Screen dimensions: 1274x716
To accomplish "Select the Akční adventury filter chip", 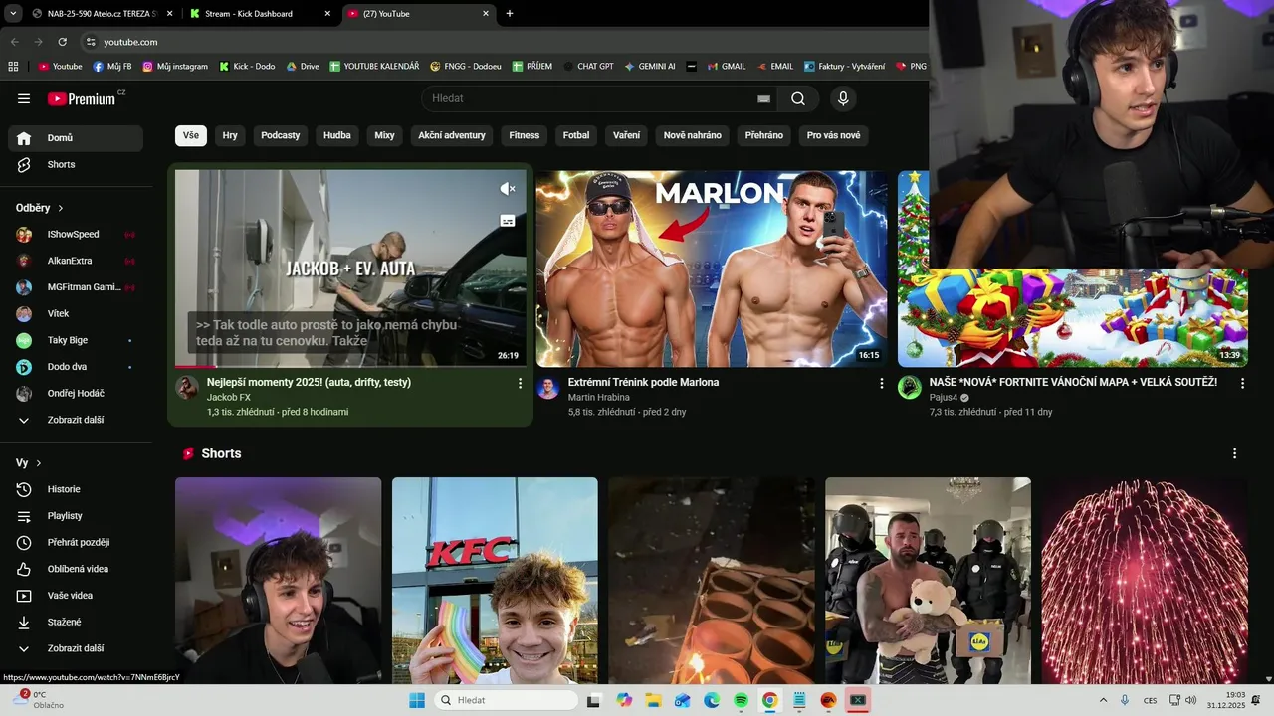I will pos(452,135).
